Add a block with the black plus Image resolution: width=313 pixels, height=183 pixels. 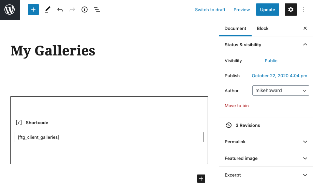coord(201,179)
